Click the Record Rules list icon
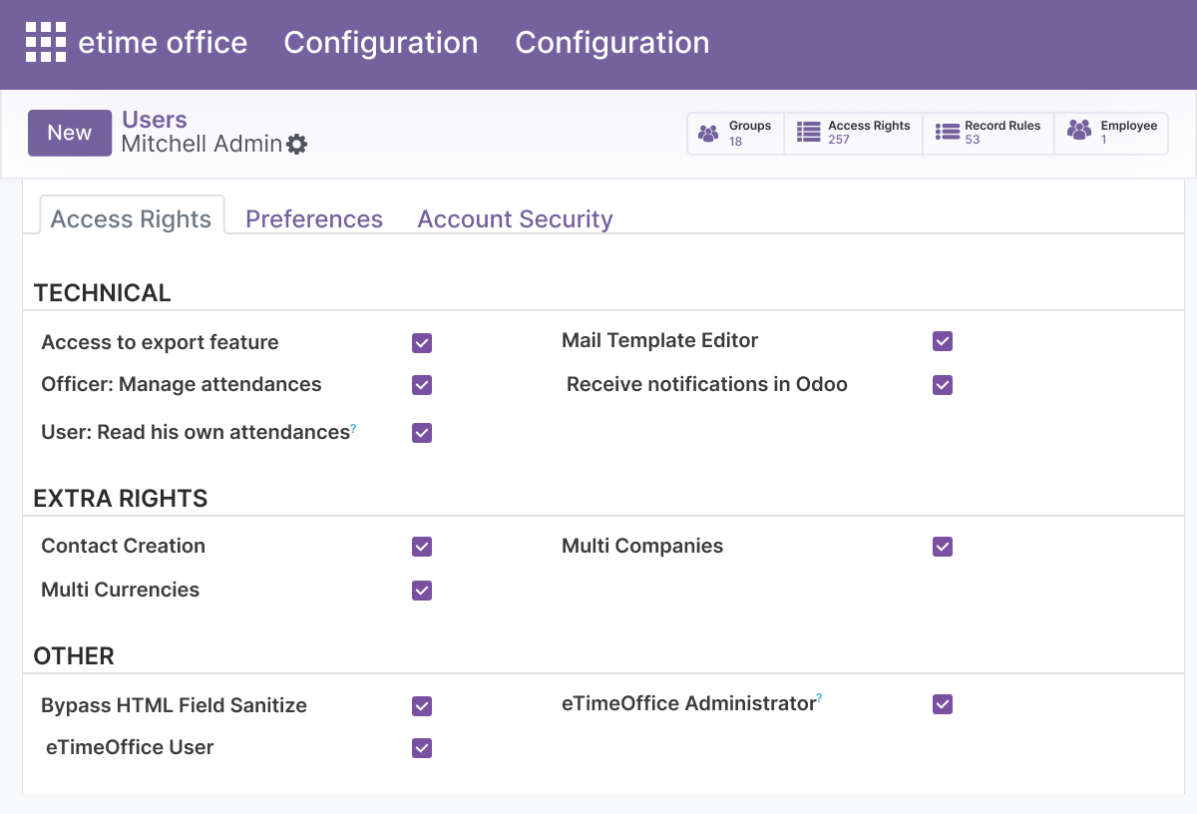Viewport: 1197px width, 814px height. pos(948,132)
